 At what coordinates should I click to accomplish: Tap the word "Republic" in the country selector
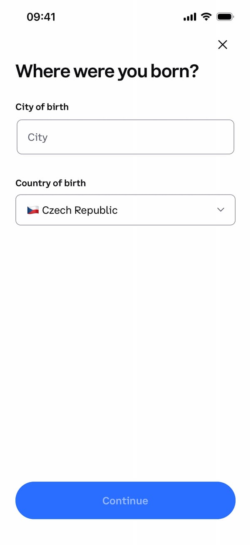point(97,210)
